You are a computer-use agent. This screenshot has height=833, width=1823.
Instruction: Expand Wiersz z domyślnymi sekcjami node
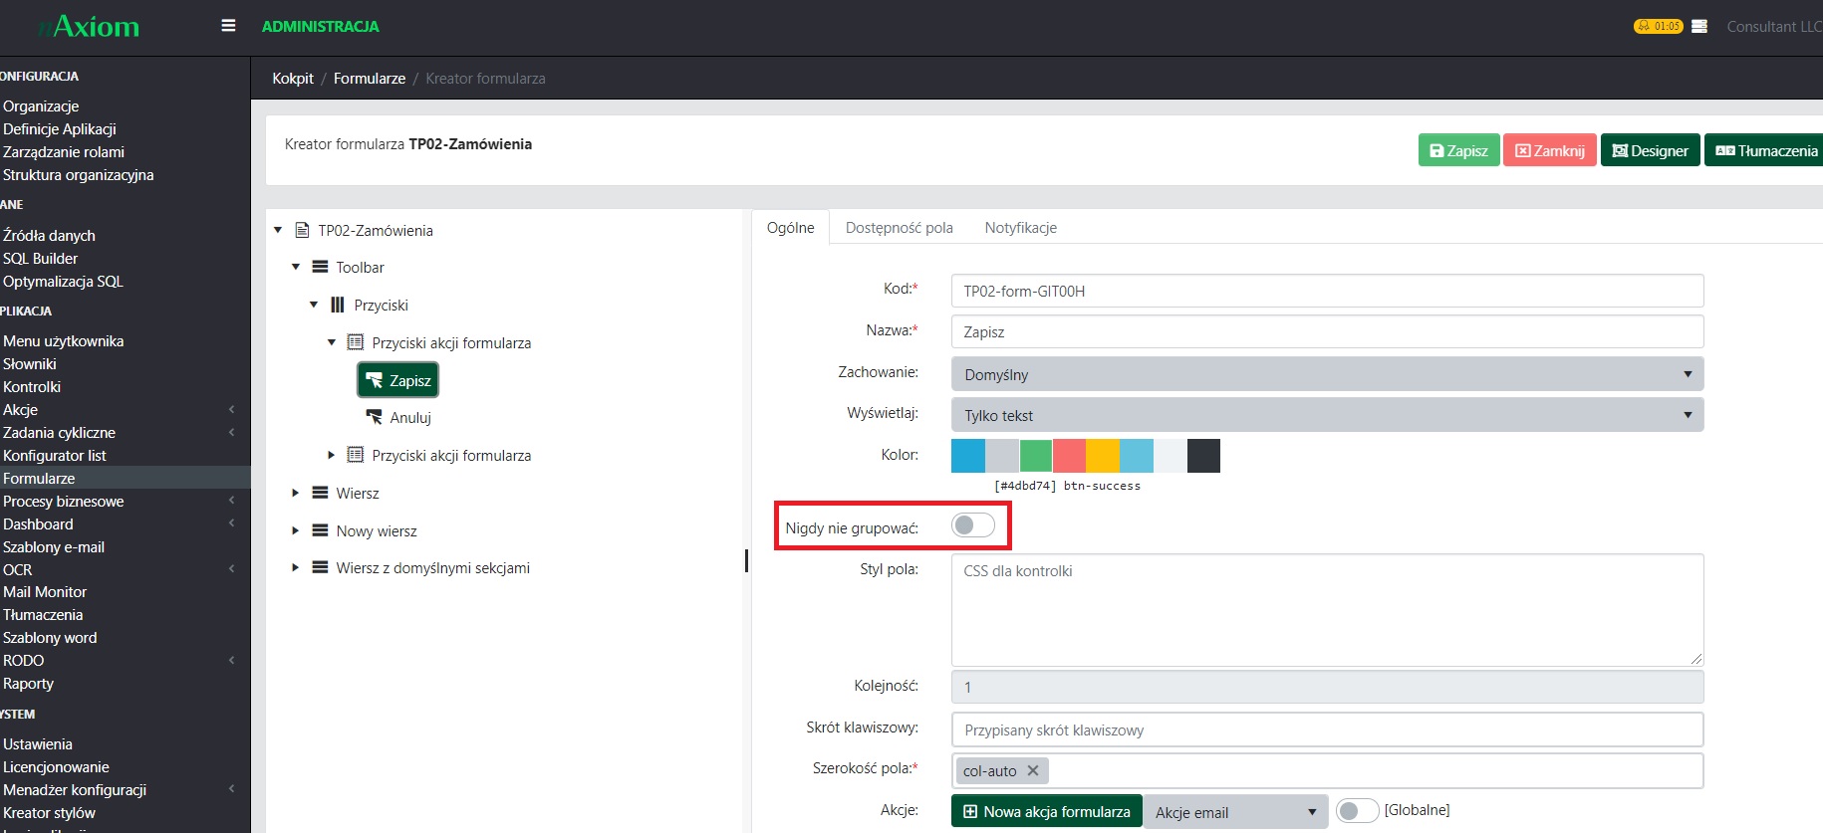pos(296,567)
